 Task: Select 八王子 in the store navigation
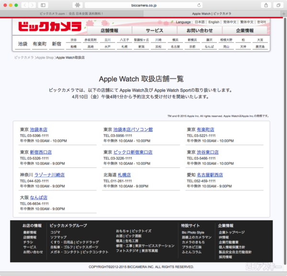[x=124, y=40]
